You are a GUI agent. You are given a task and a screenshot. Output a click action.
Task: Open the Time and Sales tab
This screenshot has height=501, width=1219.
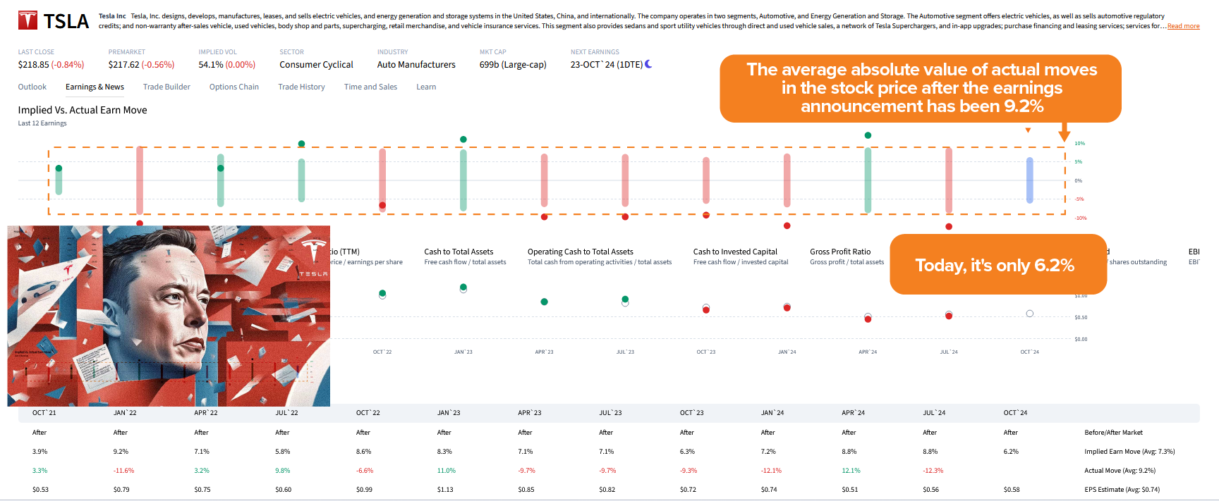[x=370, y=87]
